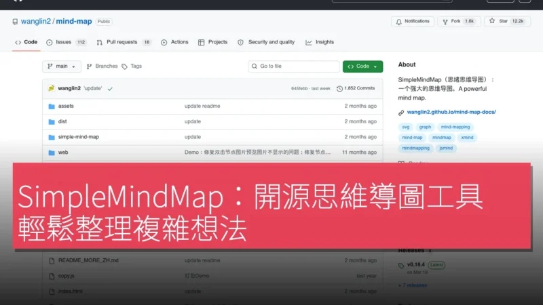Click the Pull requests count badge 16
The height and width of the screenshot is (305, 543).
click(x=147, y=42)
